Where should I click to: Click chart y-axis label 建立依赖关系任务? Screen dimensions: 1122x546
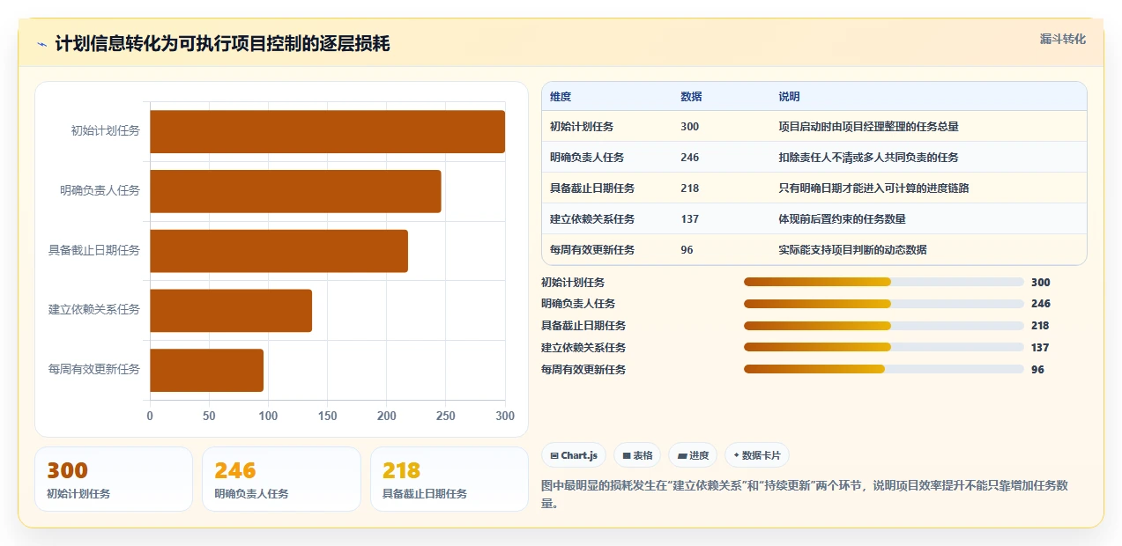pyautogui.click(x=94, y=310)
